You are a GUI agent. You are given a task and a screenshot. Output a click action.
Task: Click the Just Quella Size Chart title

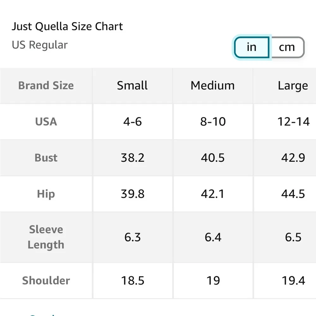coord(67,27)
